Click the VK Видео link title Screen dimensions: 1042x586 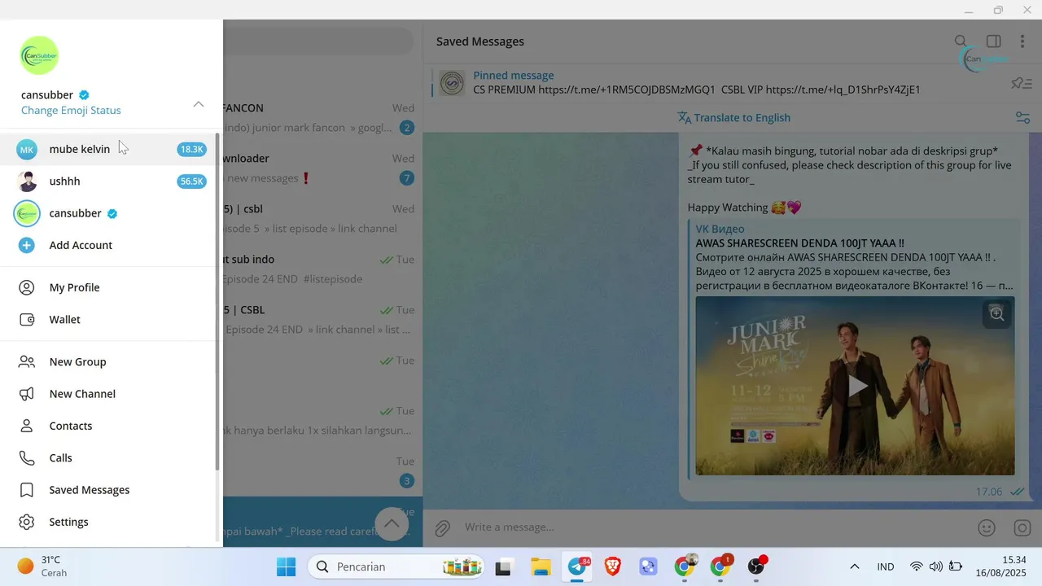(720, 229)
